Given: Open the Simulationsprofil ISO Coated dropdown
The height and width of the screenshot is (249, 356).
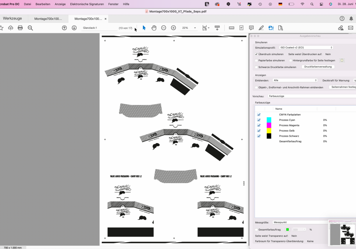Looking at the screenshot, I should pos(306,47).
